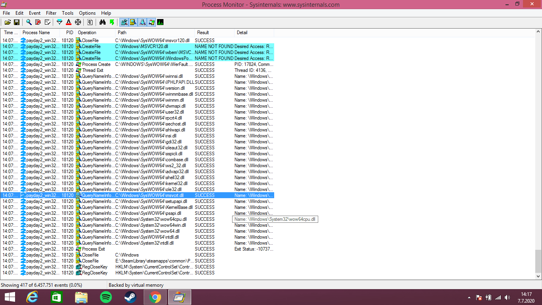Open the Filter dialog via funnel icon

click(60, 22)
